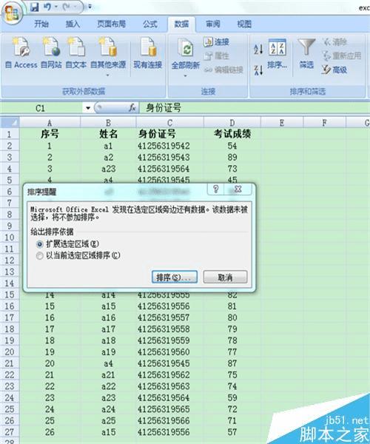Viewport: 370px width, 444px height.
Task: Open the 公式 tab
Action: click(149, 24)
